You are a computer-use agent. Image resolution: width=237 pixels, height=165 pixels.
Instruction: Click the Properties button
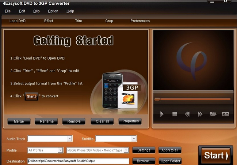pyautogui.click(x=130, y=121)
